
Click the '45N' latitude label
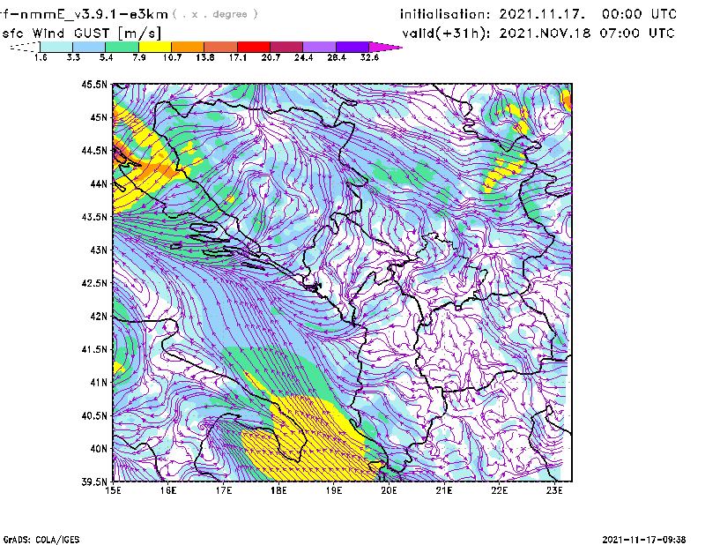tap(99, 117)
